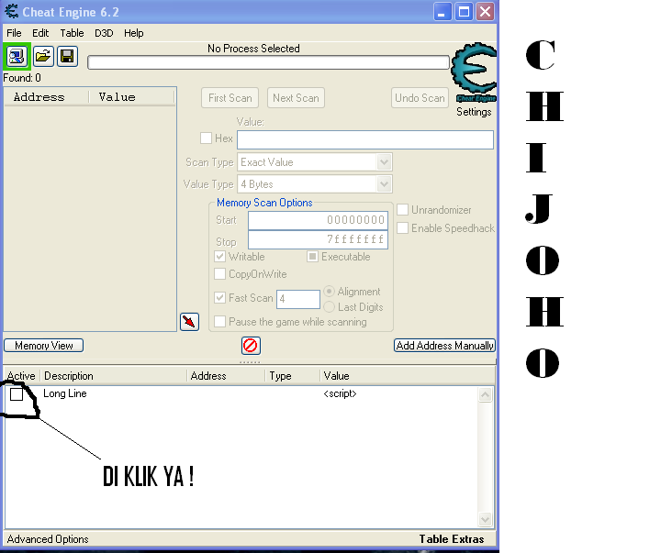
Task: Click the Next Scan button
Action: pyautogui.click(x=296, y=98)
